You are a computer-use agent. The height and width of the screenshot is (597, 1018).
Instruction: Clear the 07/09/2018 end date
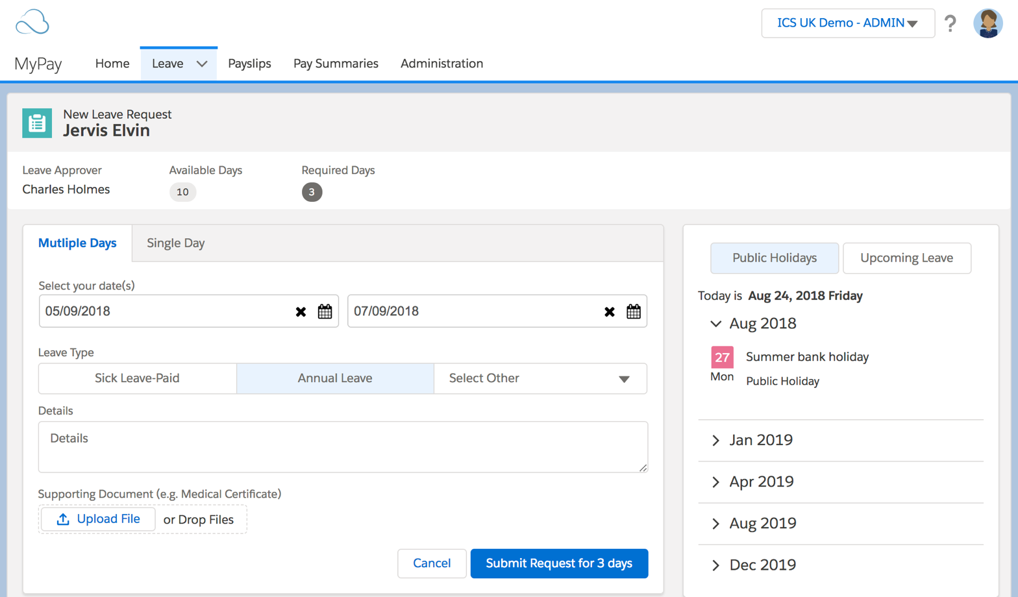click(x=609, y=311)
